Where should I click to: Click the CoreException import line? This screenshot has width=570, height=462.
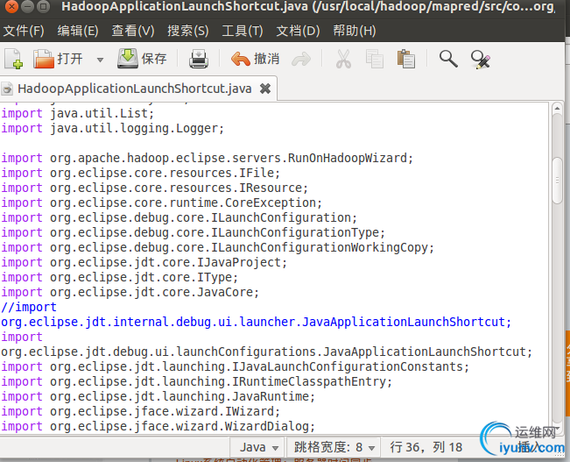pos(161,203)
